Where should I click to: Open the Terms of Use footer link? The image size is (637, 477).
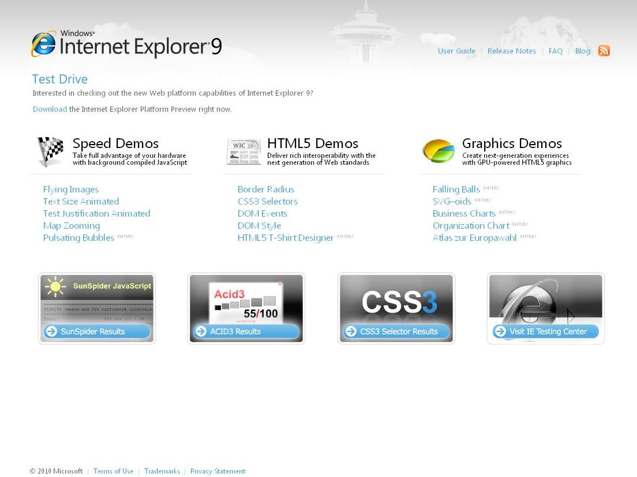point(113,471)
